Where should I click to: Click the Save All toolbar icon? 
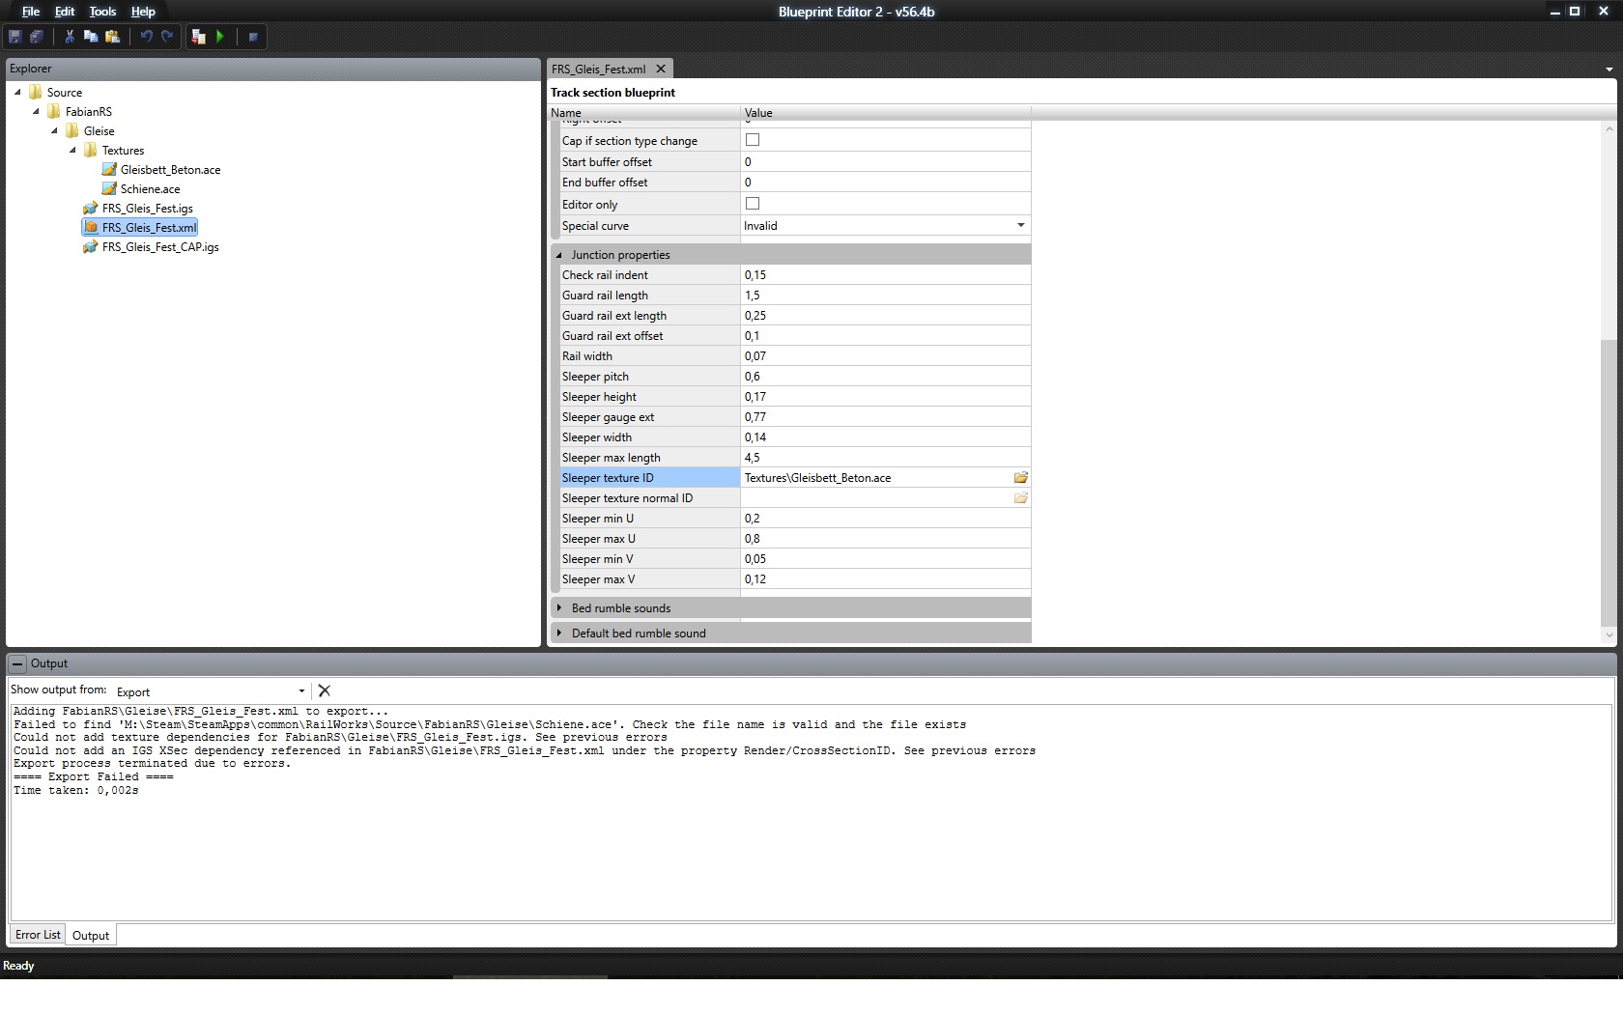(x=37, y=37)
